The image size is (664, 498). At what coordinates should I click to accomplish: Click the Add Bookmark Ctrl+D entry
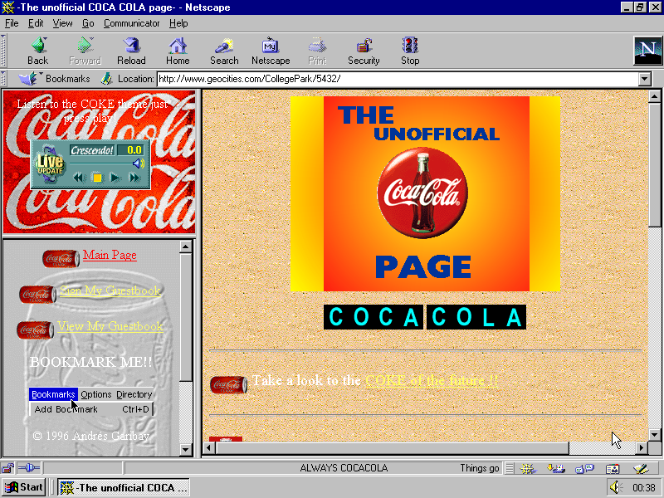[91, 409]
